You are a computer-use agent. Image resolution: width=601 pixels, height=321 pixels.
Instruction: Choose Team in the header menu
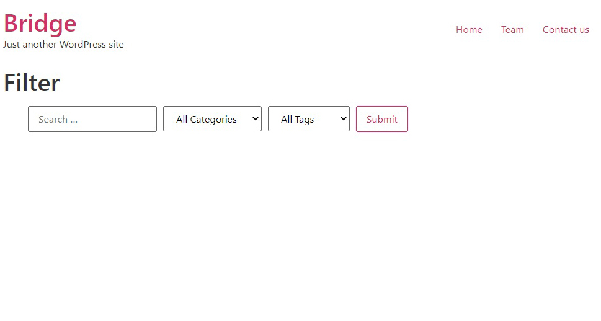512,30
